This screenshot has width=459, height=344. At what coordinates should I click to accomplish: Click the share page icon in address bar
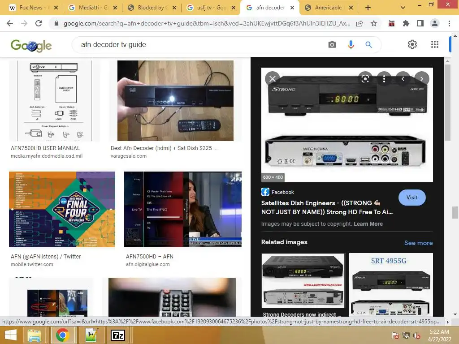359,23
